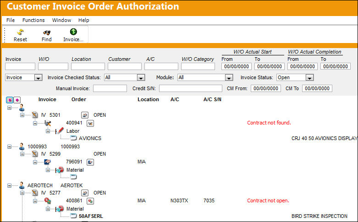Click the detail button right of order 400861
Image resolution: width=358 pixels, height=222 pixels.
pyautogui.click(x=90, y=201)
